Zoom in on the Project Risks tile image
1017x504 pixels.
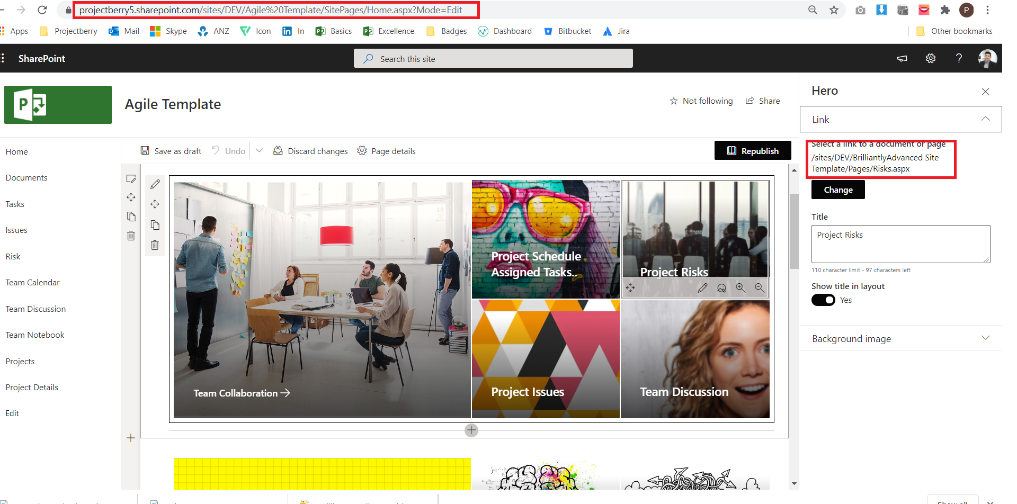(x=741, y=287)
